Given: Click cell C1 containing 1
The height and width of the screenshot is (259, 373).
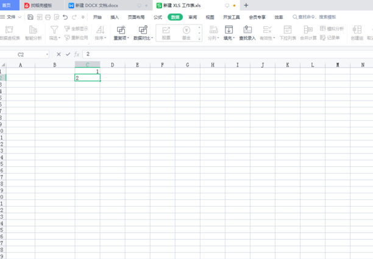Looking at the screenshot, I should pos(87,71).
